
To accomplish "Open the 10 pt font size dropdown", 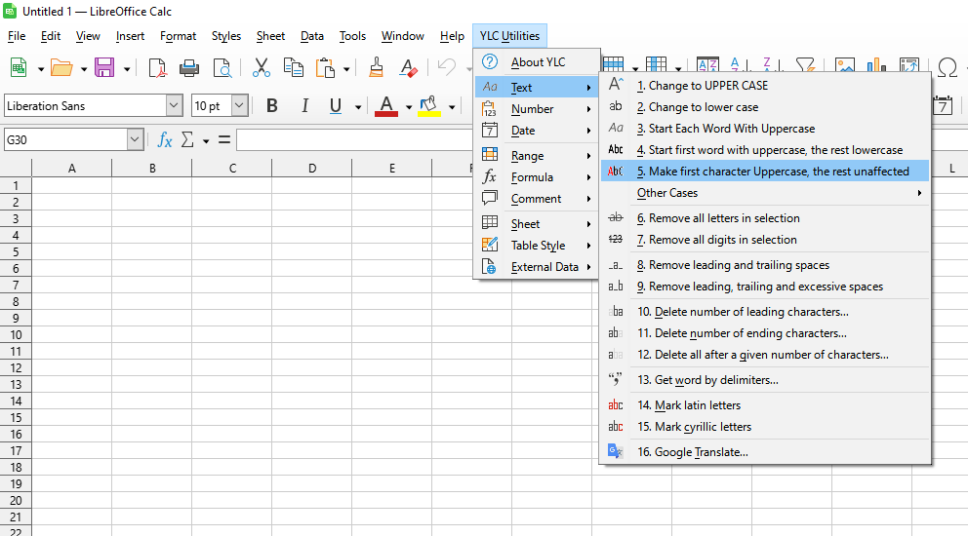I will 239,106.
